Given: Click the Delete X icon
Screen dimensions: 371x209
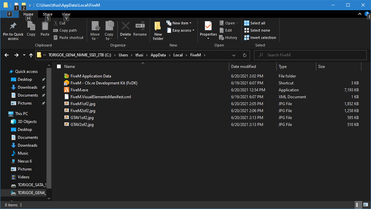Looking at the screenshot, I should (x=125, y=26).
